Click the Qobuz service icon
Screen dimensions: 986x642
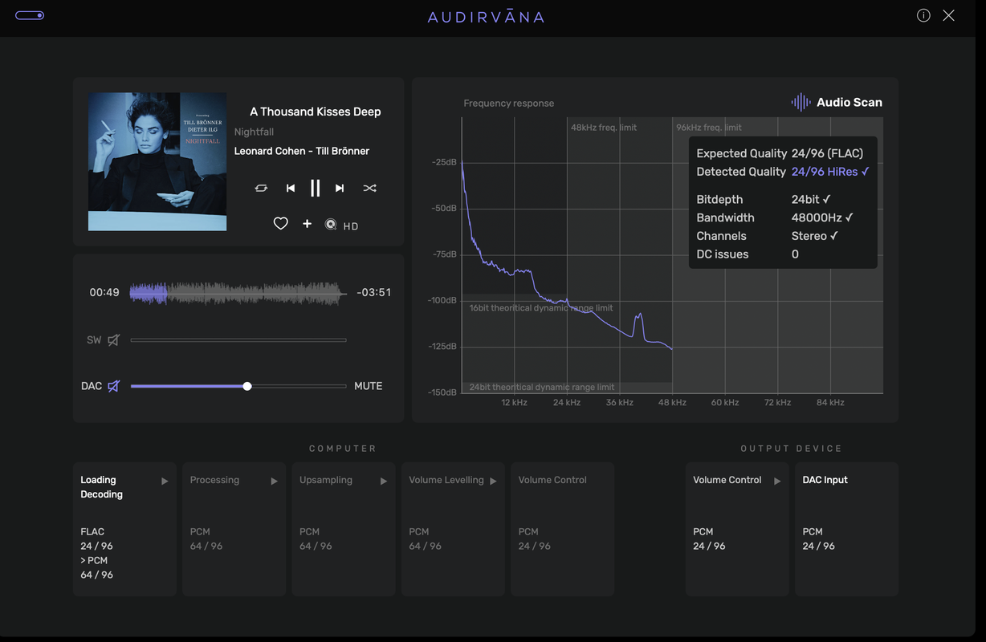pyautogui.click(x=330, y=225)
